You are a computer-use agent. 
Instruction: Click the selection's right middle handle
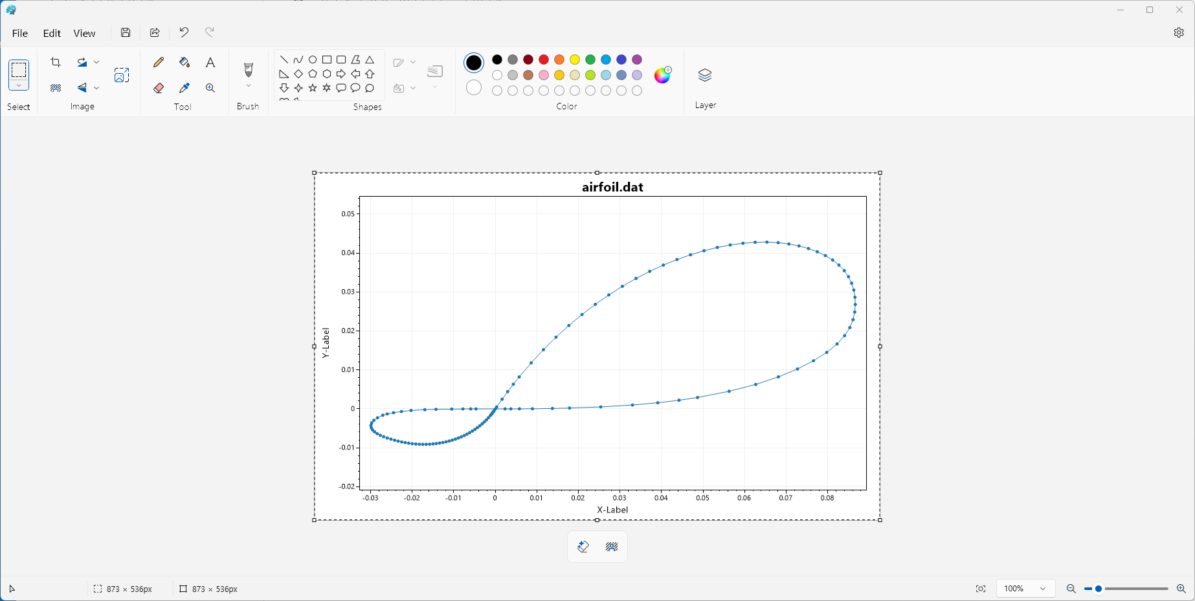(880, 346)
